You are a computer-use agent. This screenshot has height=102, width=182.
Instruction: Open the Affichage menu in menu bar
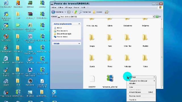tap(69, 8)
